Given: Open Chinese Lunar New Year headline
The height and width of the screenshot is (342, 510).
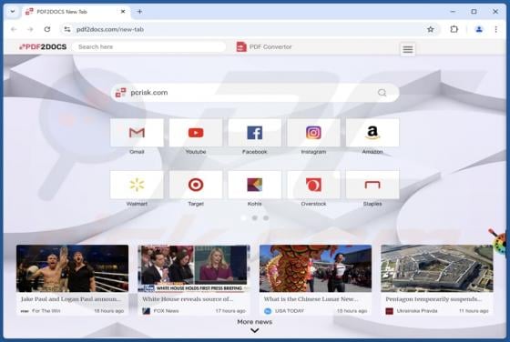Looking at the screenshot, I should pyautogui.click(x=311, y=299).
